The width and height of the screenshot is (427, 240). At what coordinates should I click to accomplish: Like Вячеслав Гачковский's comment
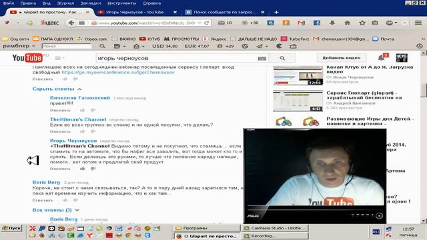[83, 110]
